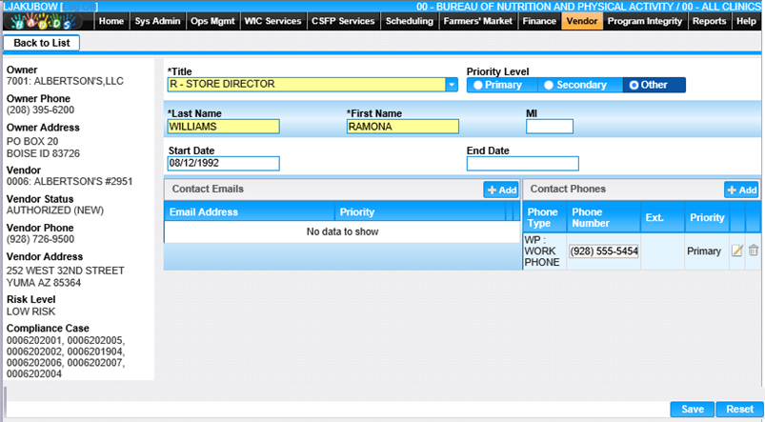
Task: Open the Sys Admin menu
Action: point(157,21)
